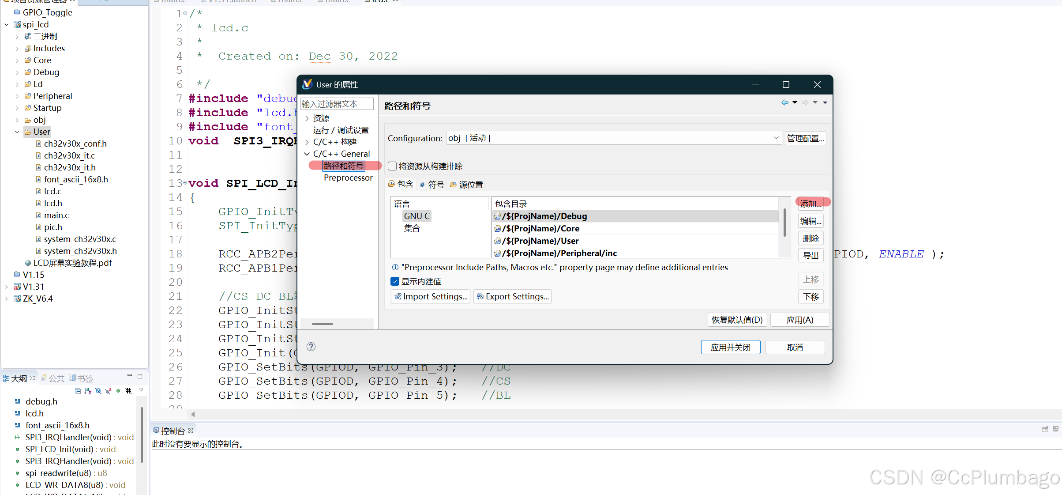Click the Collapse All icon in outline toolbar
The height and width of the screenshot is (495, 1062).
pyautogui.click(x=78, y=391)
